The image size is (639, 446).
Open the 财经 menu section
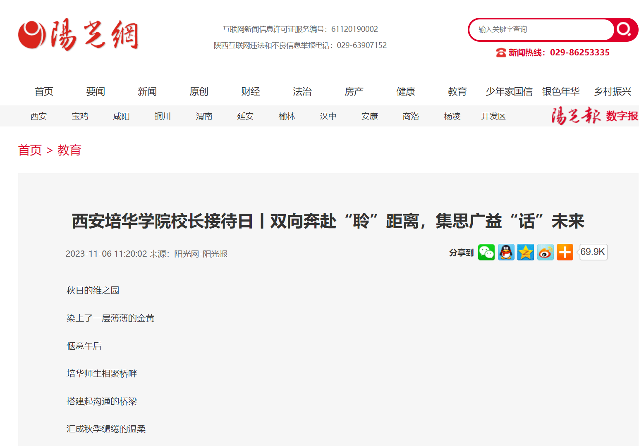coord(251,91)
